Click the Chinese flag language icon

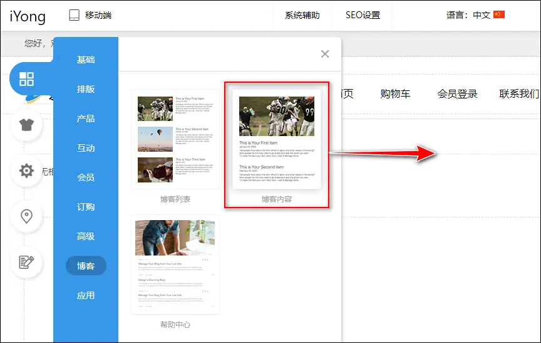coord(499,15)
